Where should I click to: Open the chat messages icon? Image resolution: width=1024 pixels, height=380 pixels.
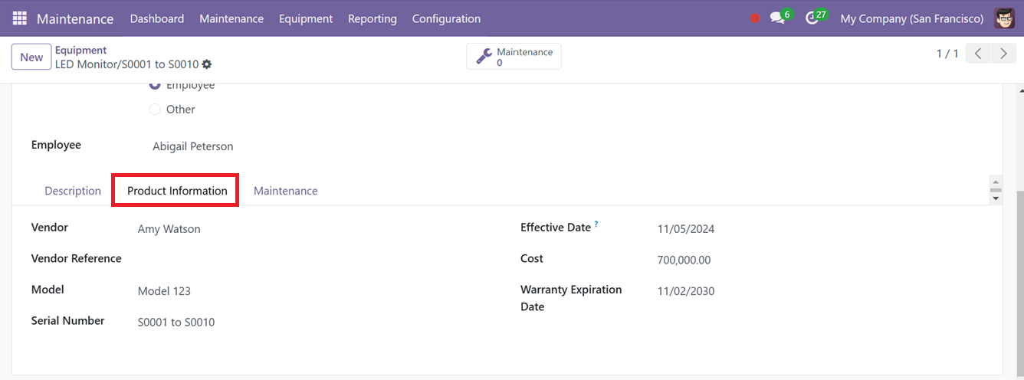pyautogui.click(x=777, y=18)
